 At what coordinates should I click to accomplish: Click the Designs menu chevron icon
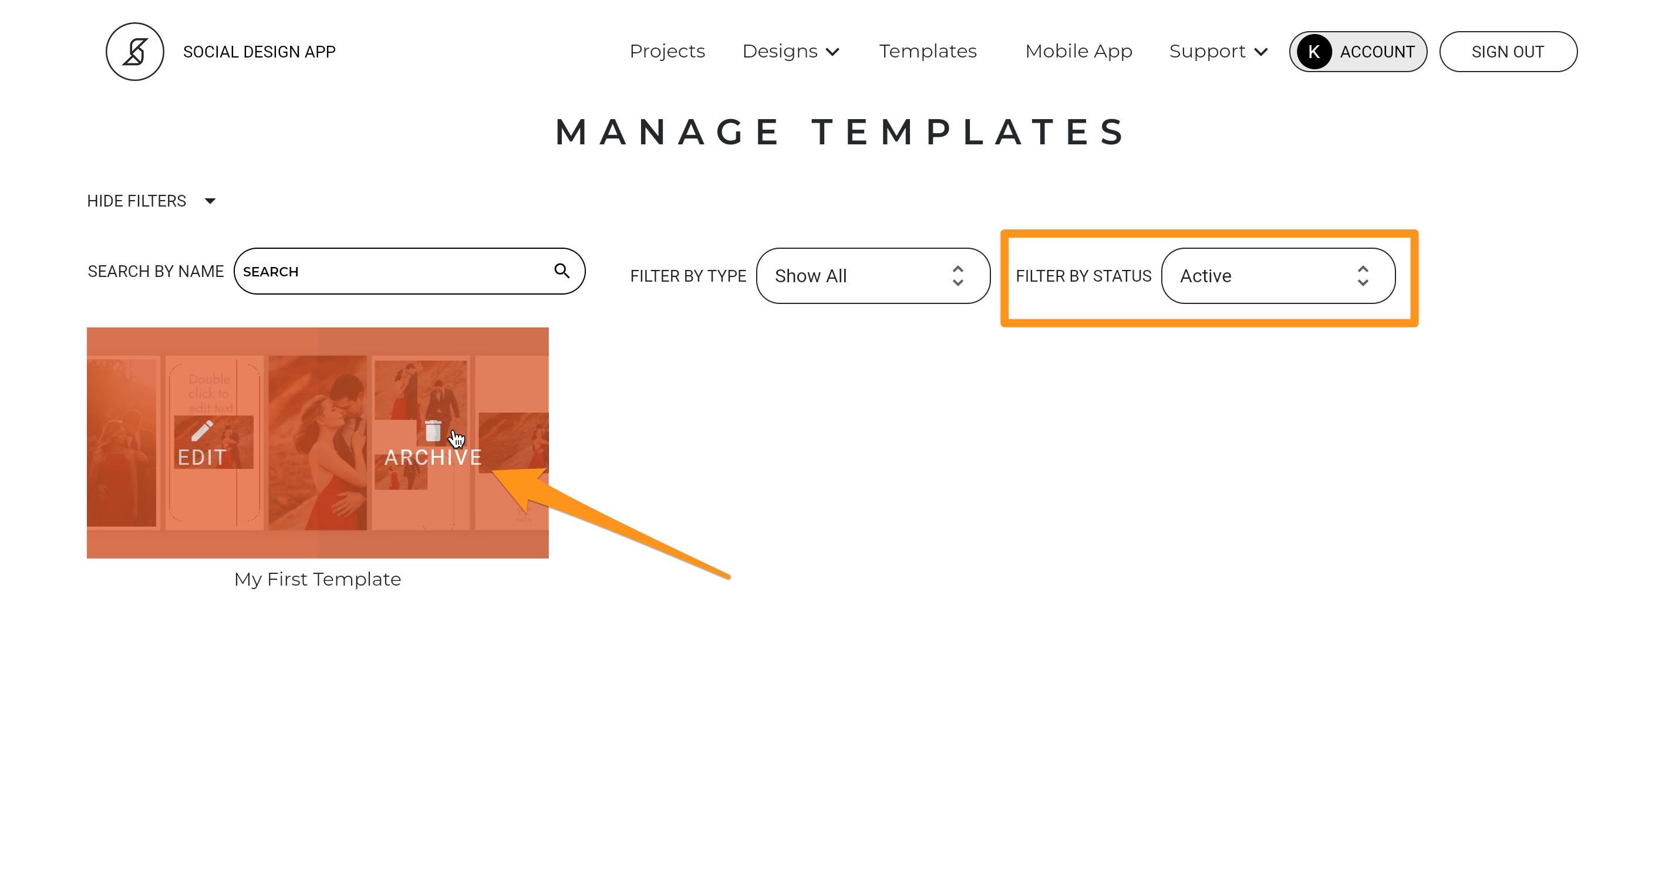[832, 52]
